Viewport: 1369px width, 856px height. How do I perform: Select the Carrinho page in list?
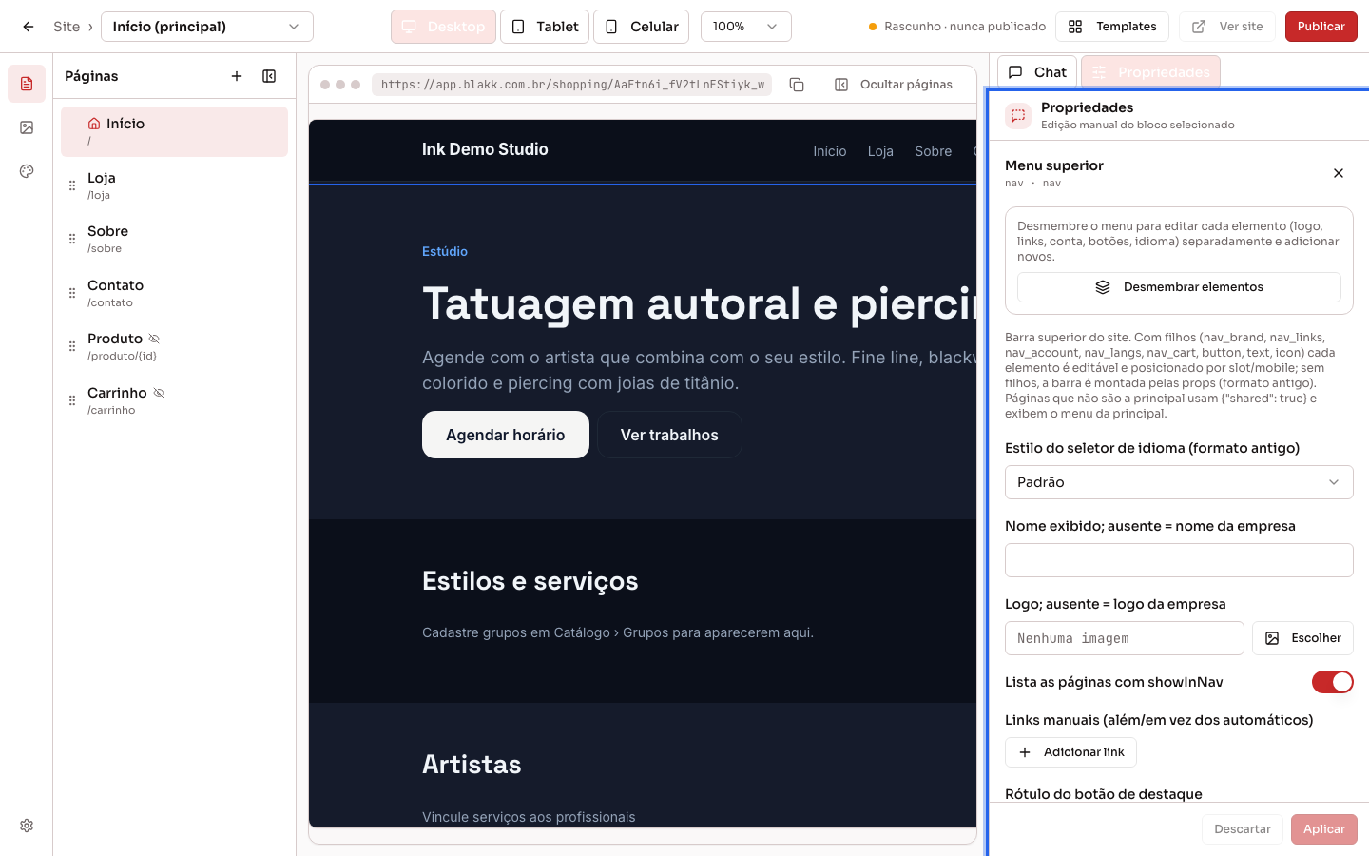[174, 400]
